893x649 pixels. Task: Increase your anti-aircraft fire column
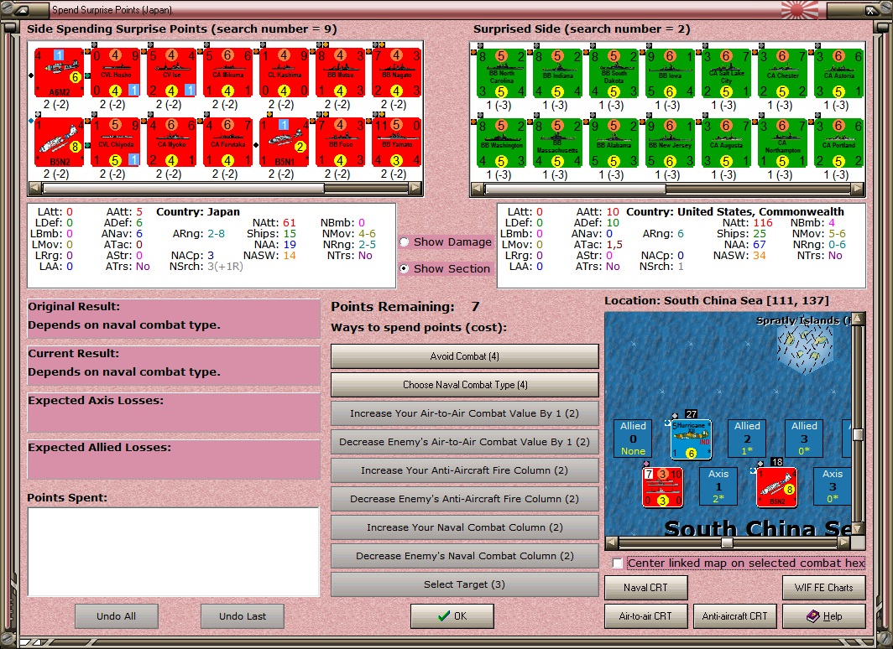[465, 470]
